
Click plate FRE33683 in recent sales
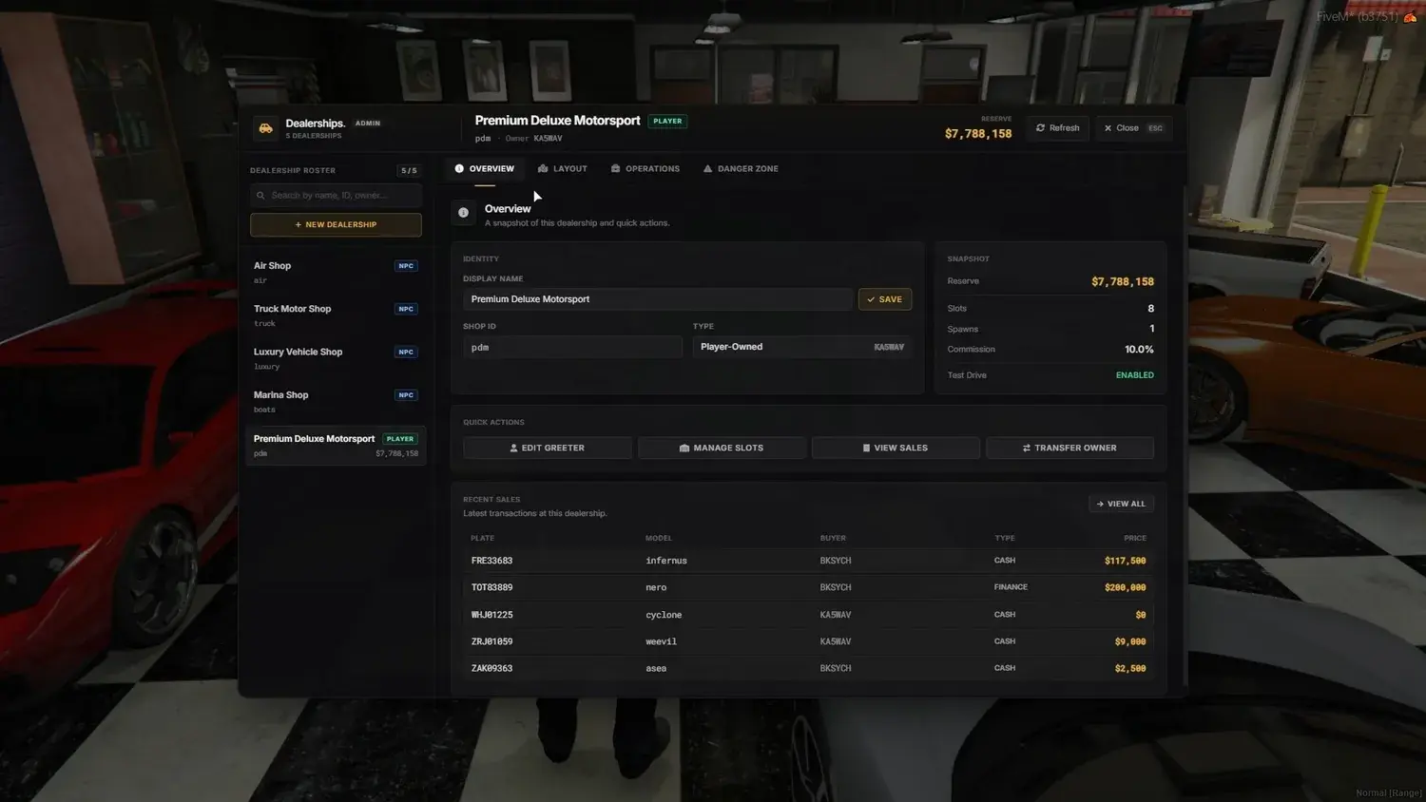(491, 561)
